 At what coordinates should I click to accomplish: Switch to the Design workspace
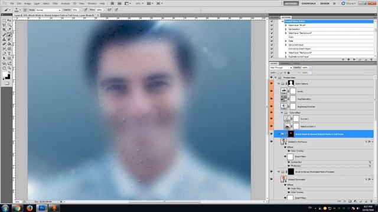pos(325,4)
